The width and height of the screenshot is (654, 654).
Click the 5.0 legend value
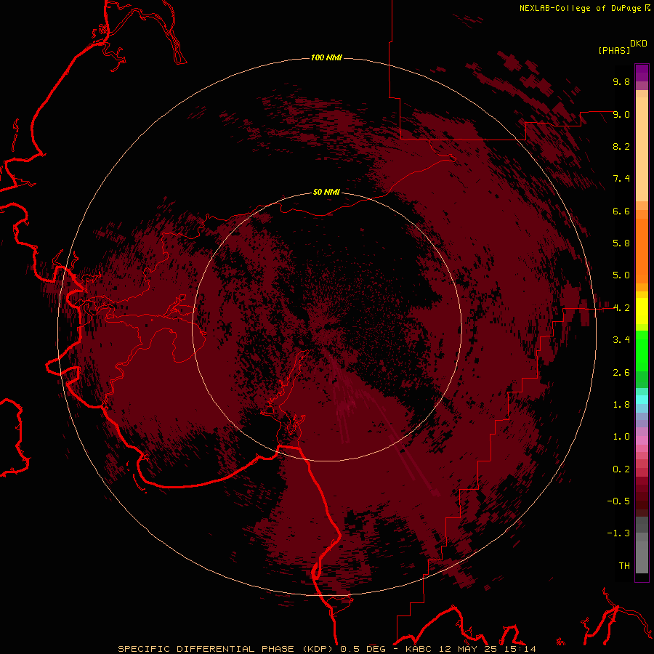pyautogui.click(x=621, y=275)
